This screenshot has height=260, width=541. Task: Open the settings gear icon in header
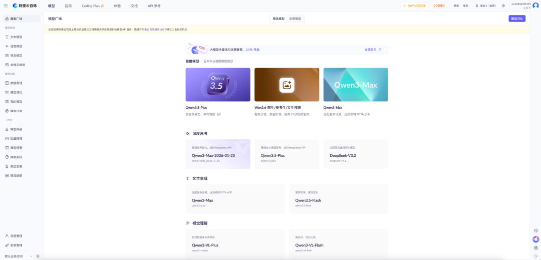[x=503, y=6]
